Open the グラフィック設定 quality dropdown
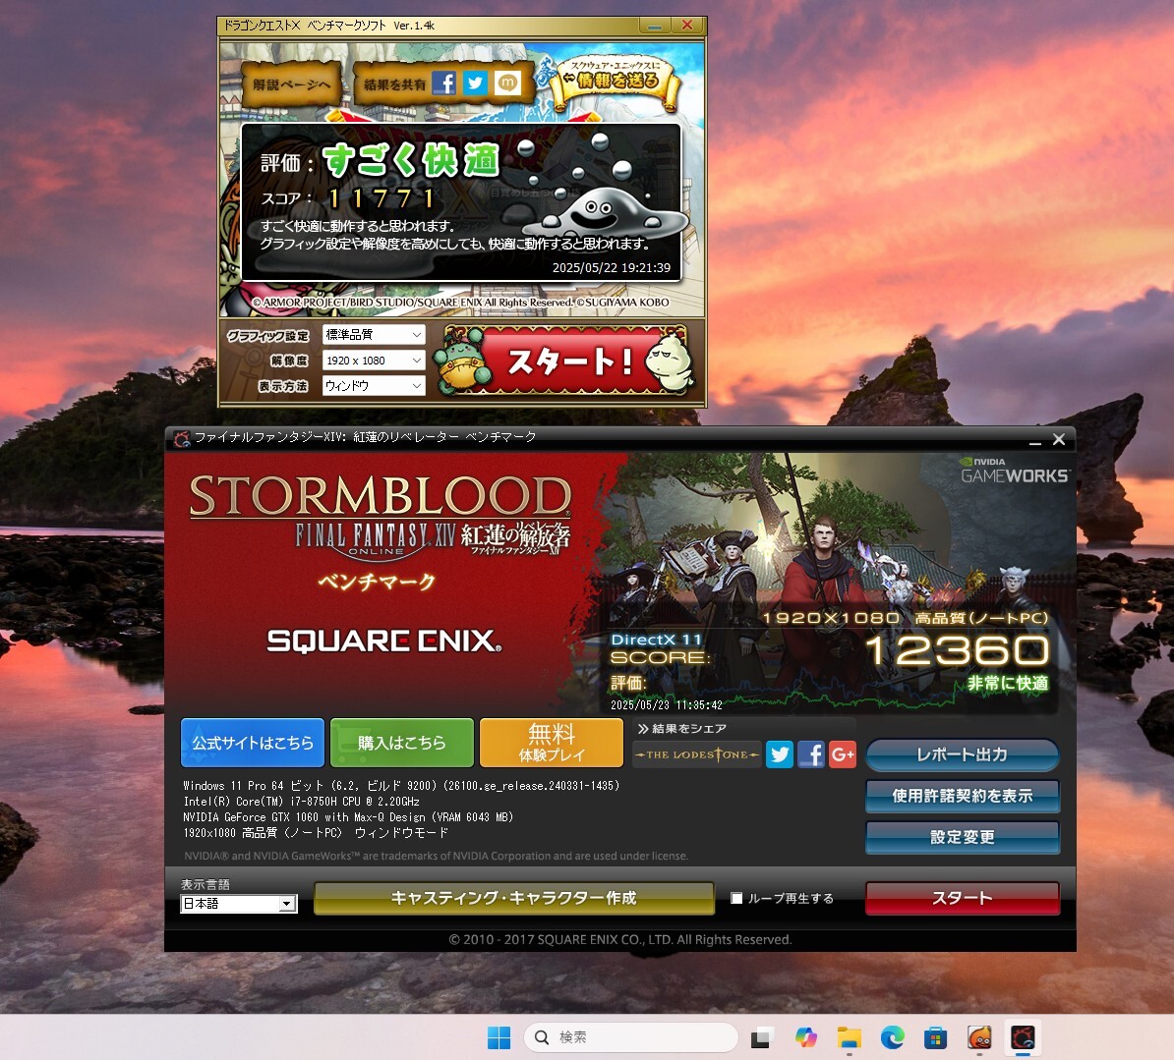The image size is (1174, 1060). coord(374,334)
